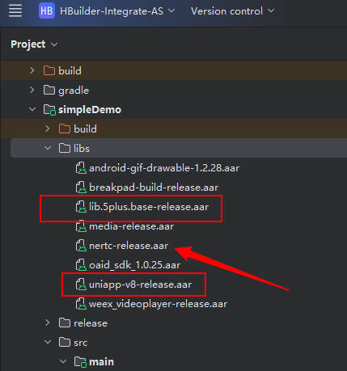347x371 pixels.
Task: Open the Version control dropdown
Action: tap(232, 11)
